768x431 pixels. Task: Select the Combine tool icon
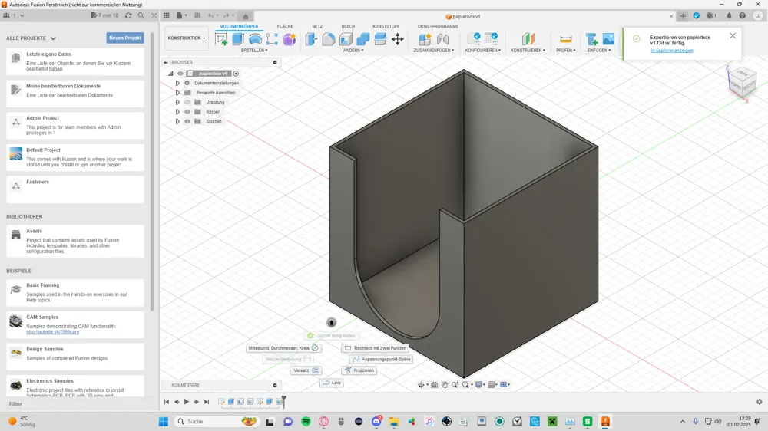point(363,39)
